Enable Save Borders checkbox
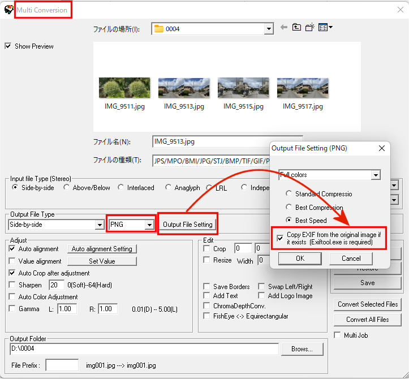 tap(206, 286)
